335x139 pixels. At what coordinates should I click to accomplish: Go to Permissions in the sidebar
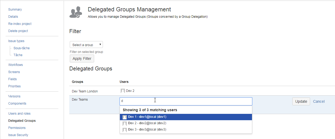[17, 128]
